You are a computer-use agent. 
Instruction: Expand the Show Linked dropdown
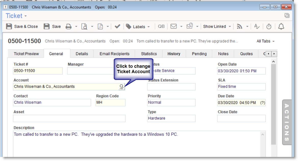point(217,26)
